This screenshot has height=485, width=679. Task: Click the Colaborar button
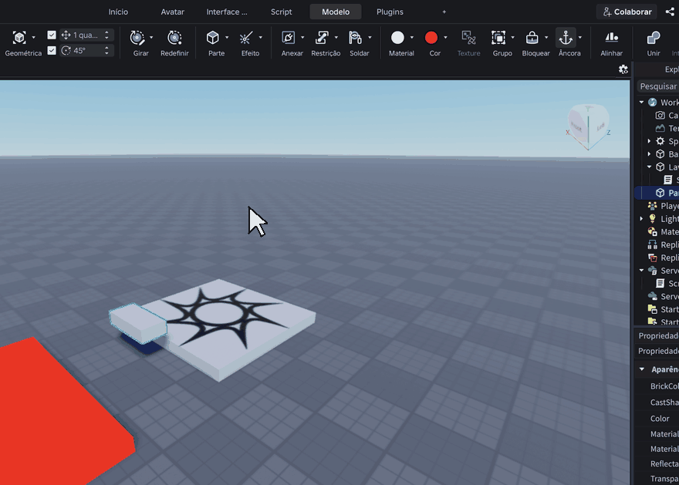coord(627,12)
